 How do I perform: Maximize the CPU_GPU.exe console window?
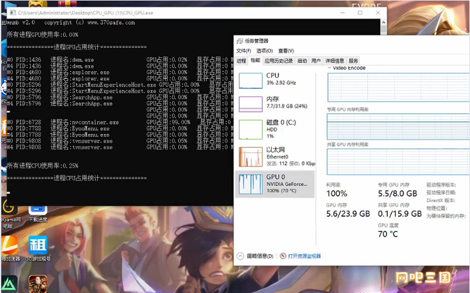tap(360, 13)
